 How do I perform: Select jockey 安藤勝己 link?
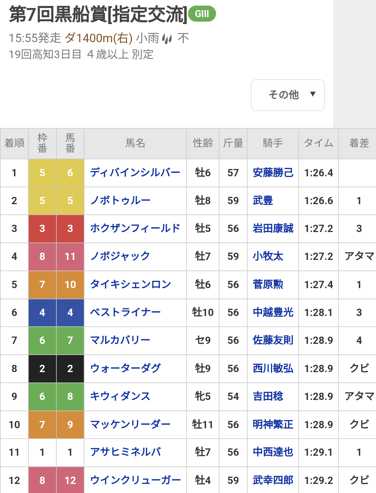tap(273, 173)
